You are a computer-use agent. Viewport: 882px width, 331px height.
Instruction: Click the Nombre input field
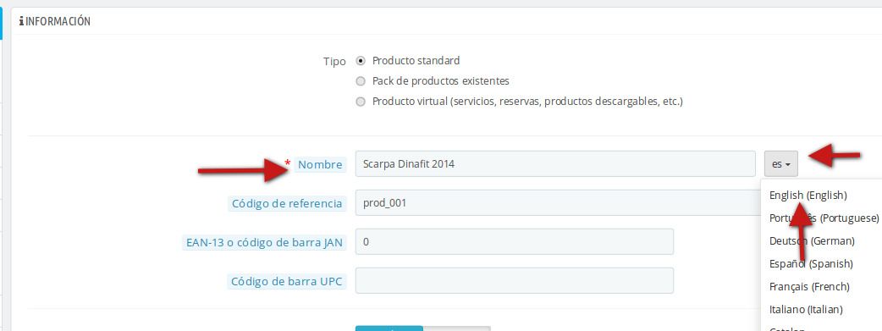pos(555,164)
